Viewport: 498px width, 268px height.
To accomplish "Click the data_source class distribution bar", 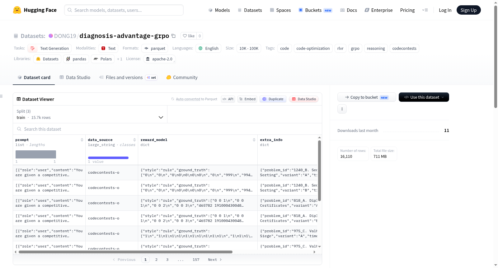I will point(108,158).
